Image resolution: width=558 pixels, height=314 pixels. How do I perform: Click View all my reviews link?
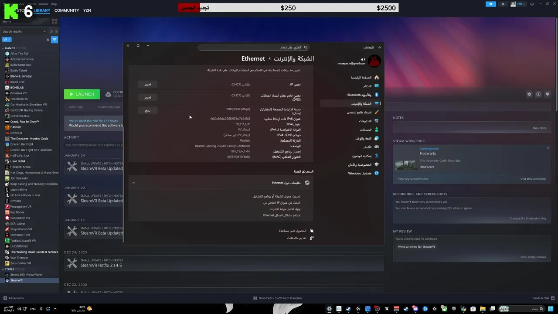533,257
